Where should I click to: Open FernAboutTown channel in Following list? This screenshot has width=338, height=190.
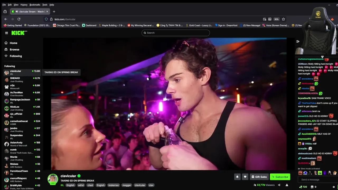coord(22,172)
